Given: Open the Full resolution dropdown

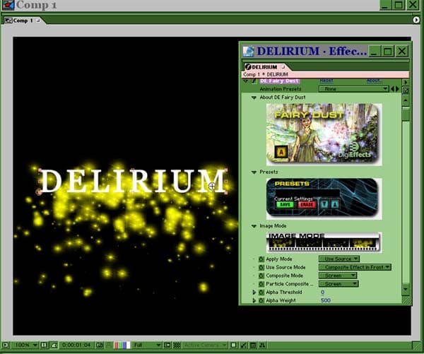Looking at the screenshot, I should 147,345.
